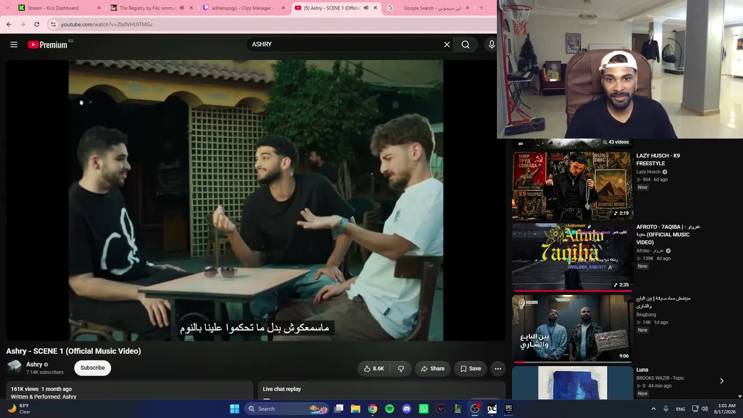Switch to The Registry by Fiki tab
The height and width of the screenshot is (418, 743).
[152, 8]
